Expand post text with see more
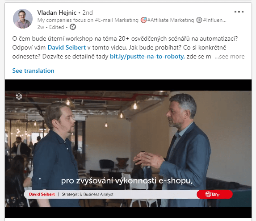 pyautogui.click(x=229, y=56)
